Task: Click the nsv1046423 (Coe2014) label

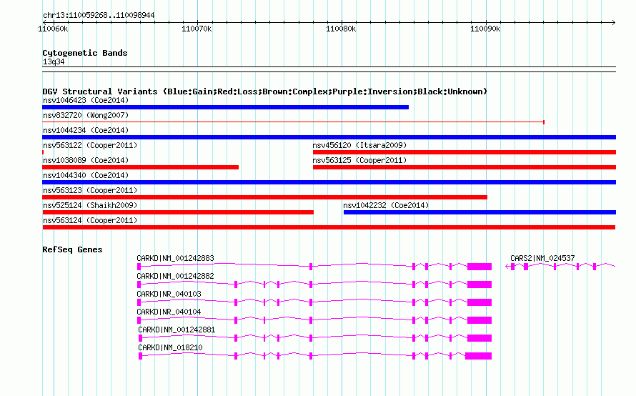Action: coord(86,100)
